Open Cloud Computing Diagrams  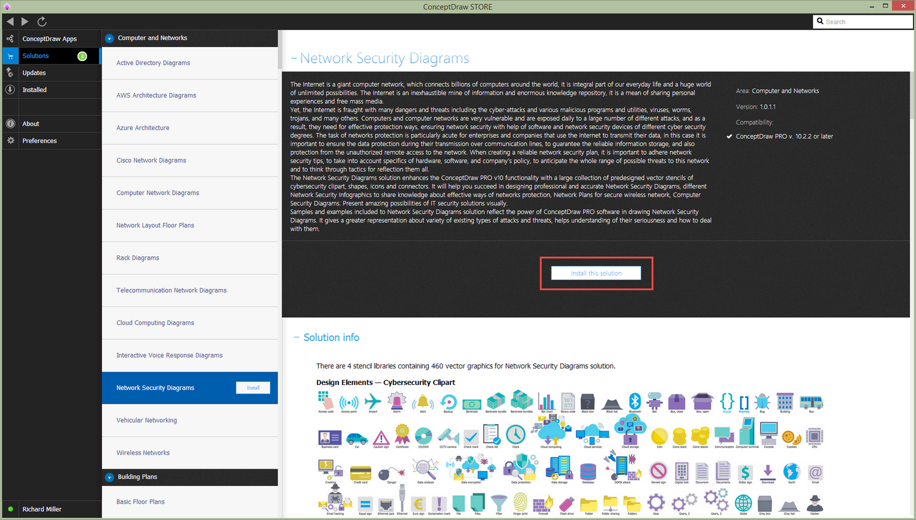(x=190, y=323)
